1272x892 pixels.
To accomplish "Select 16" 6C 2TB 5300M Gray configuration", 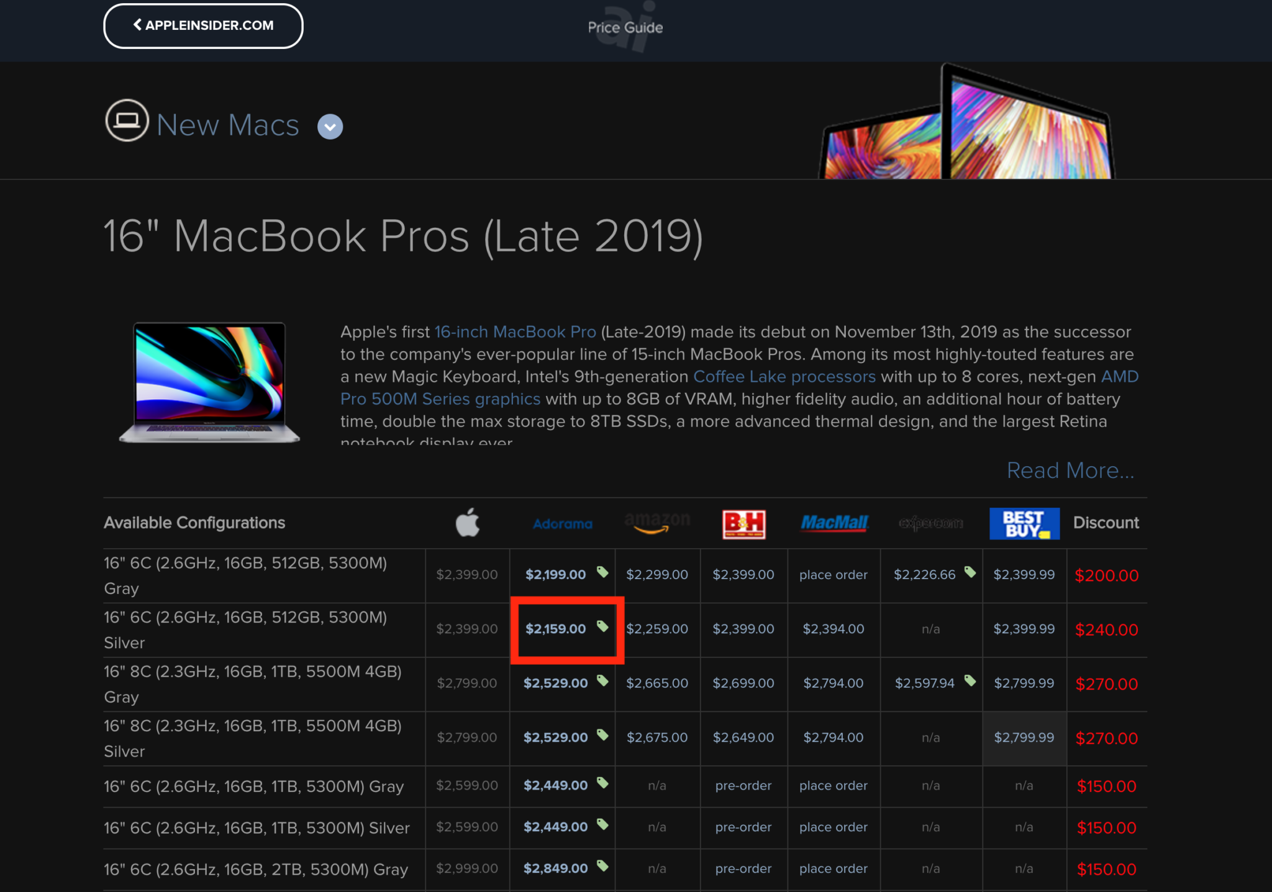I will tap(256, 870).
